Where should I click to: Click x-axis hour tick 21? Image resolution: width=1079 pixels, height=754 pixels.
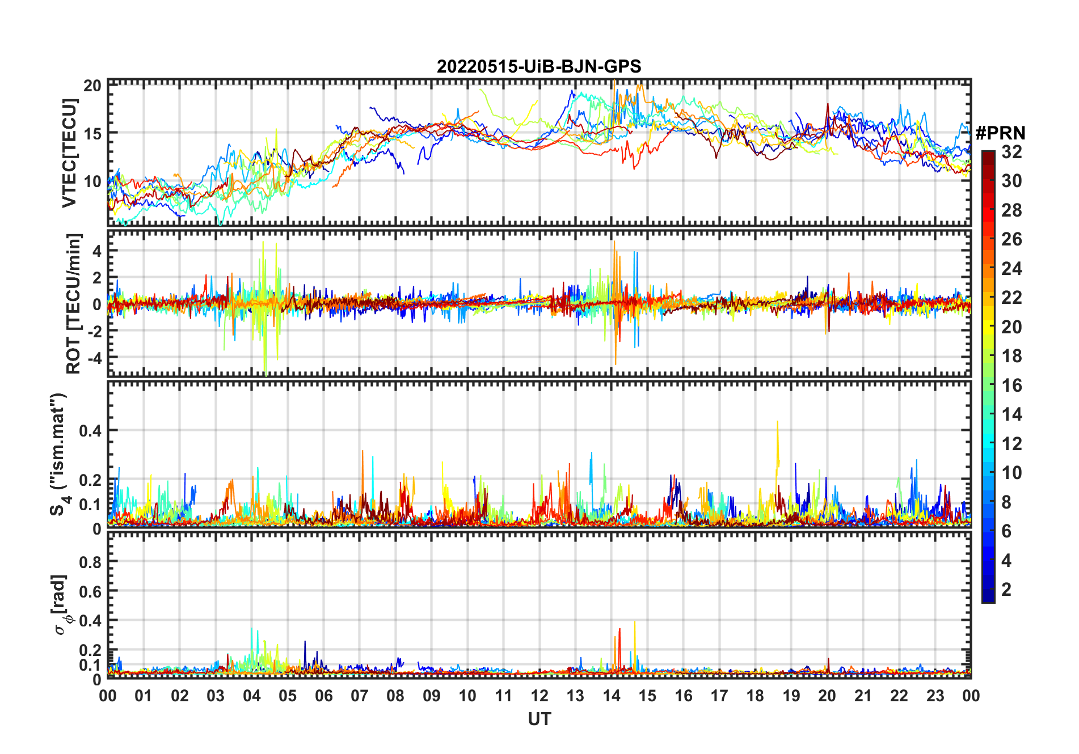point(863,696)
